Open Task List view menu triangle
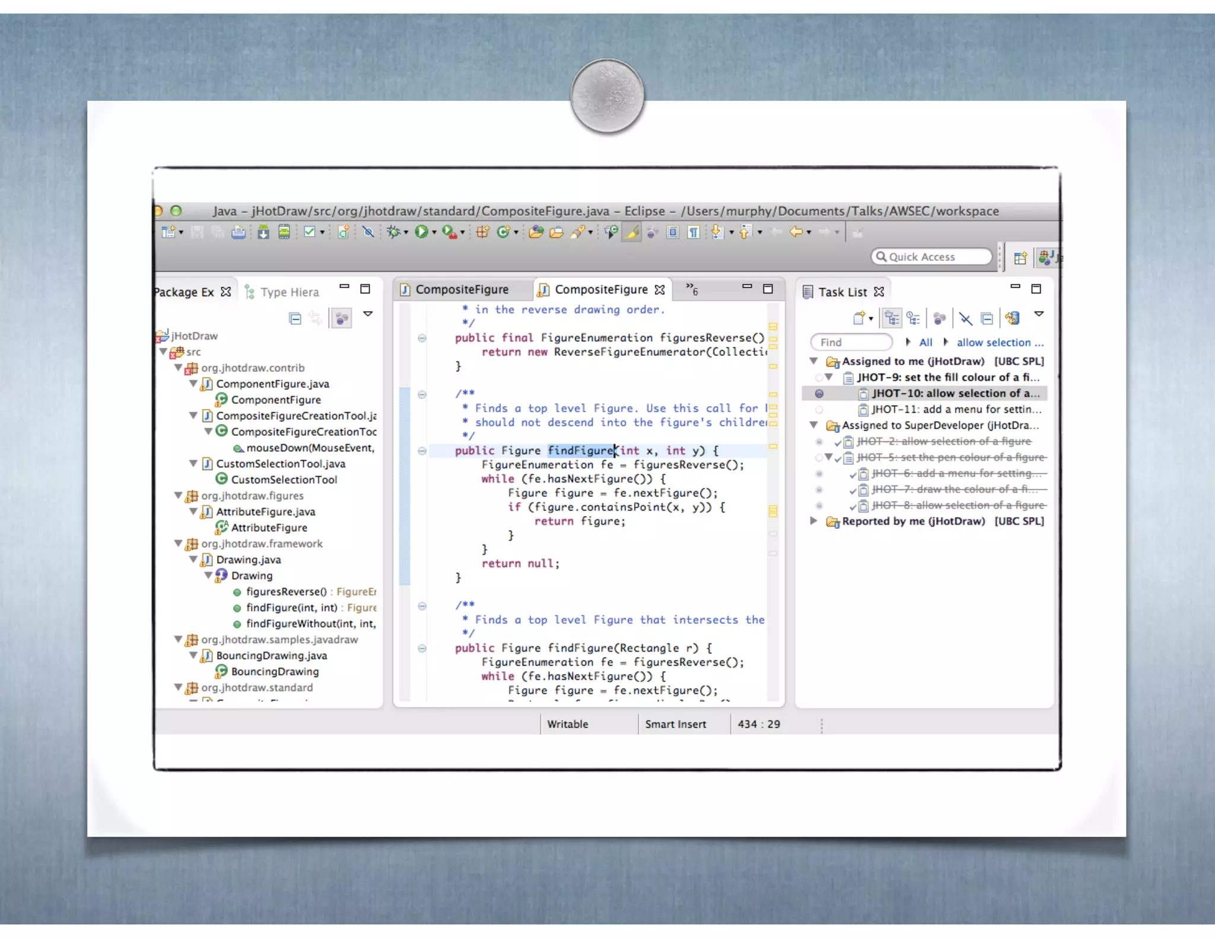The height and width of the screenshot is (938, 1215). 1039,314
